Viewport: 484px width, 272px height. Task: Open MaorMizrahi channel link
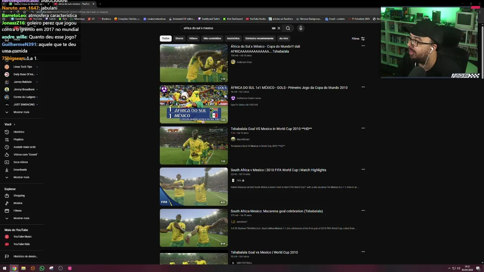(x=243, y=139)
